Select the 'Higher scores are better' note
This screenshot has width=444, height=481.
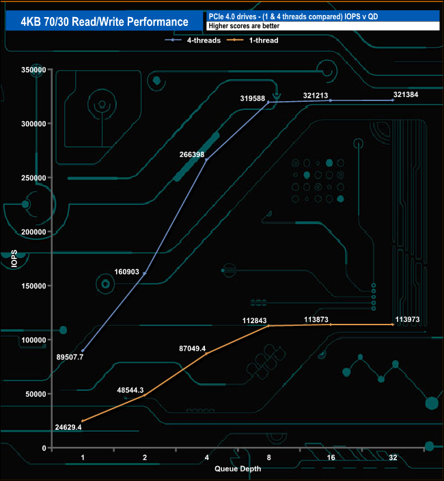321,27
